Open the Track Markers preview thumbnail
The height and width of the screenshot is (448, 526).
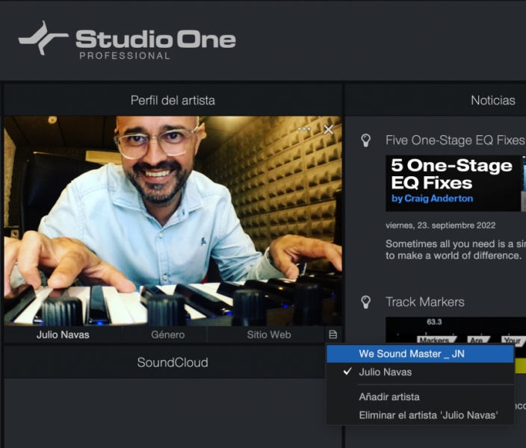456,330
